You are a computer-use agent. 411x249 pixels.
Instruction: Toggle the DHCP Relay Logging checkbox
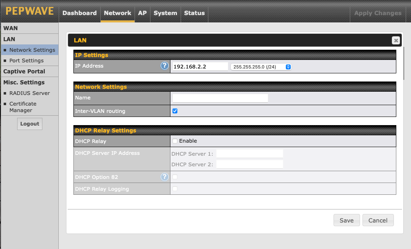point(175,189)
